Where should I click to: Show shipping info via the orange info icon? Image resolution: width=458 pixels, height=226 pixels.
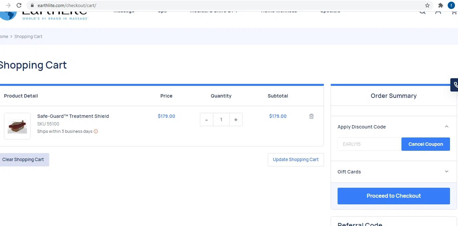(96, 131)
